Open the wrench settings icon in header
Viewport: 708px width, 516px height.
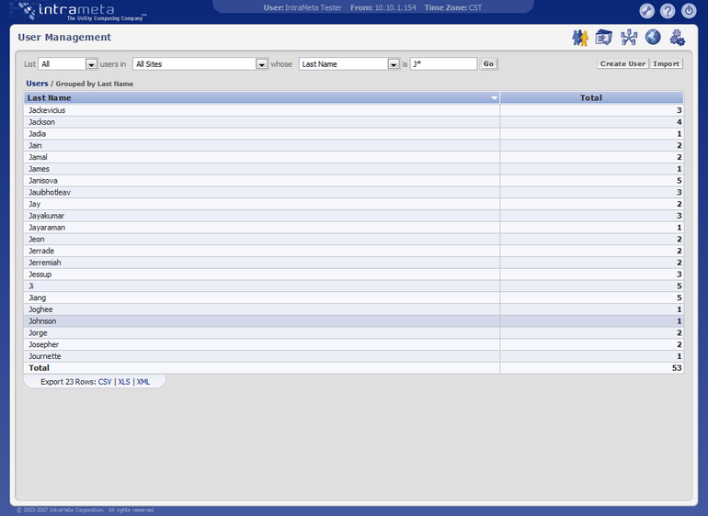(646, 11)
